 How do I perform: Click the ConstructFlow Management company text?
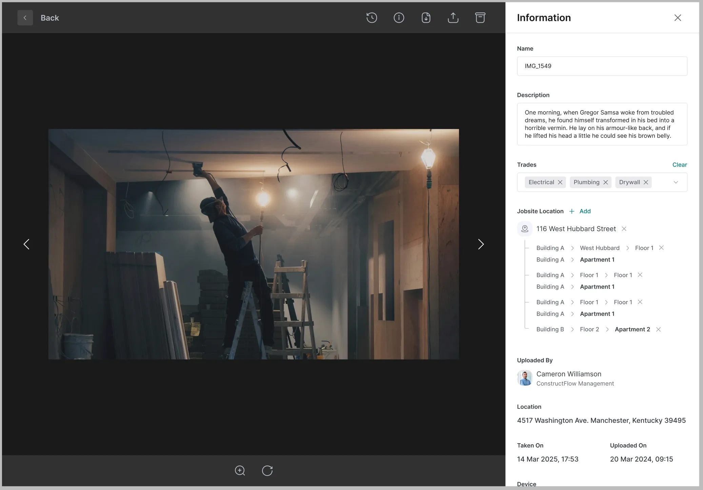point(575,384)
